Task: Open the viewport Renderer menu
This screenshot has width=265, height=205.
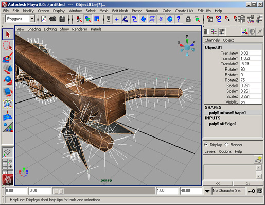Action: click(80, 29)
